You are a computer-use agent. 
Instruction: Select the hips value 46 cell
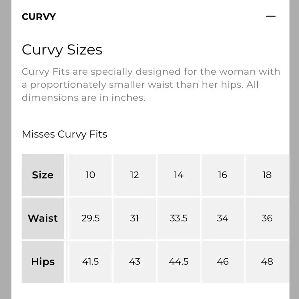pos(223,262)
